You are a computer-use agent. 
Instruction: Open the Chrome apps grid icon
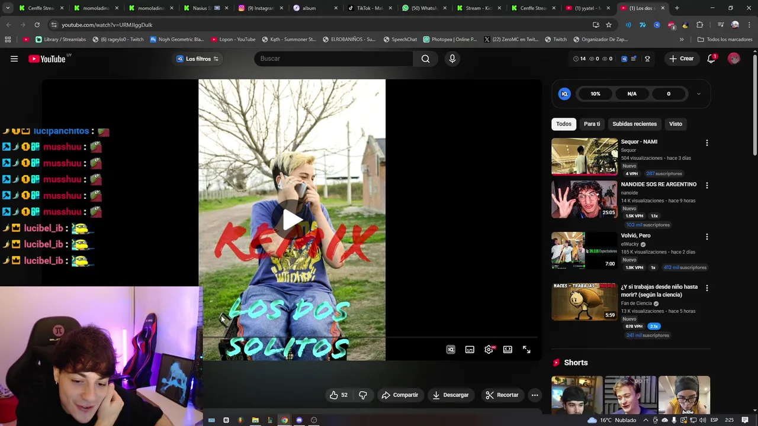click(x=8, y=40)
